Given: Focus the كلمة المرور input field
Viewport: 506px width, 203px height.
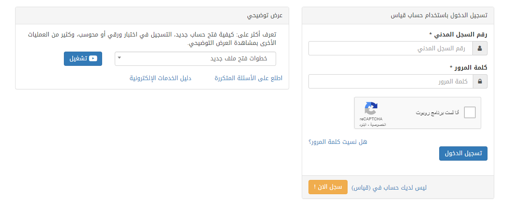Looking at the screenshot, I should (390, 81).
